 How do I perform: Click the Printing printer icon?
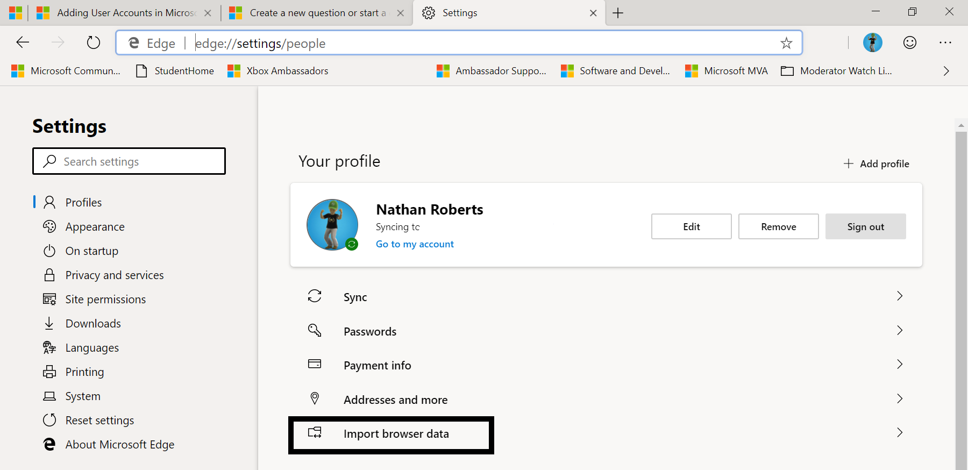pos(49,372)
